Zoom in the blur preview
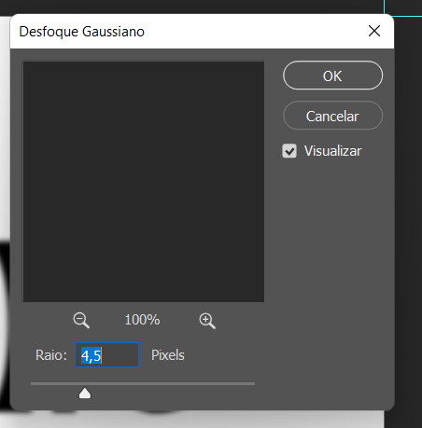Screen dimensions: 422x428 tap(207, 321)
